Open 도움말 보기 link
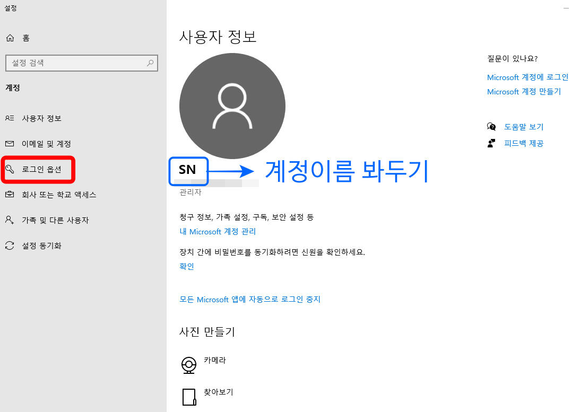Viewport: 580px width, 412px height. pyautogui.click(x=524, y=127)
